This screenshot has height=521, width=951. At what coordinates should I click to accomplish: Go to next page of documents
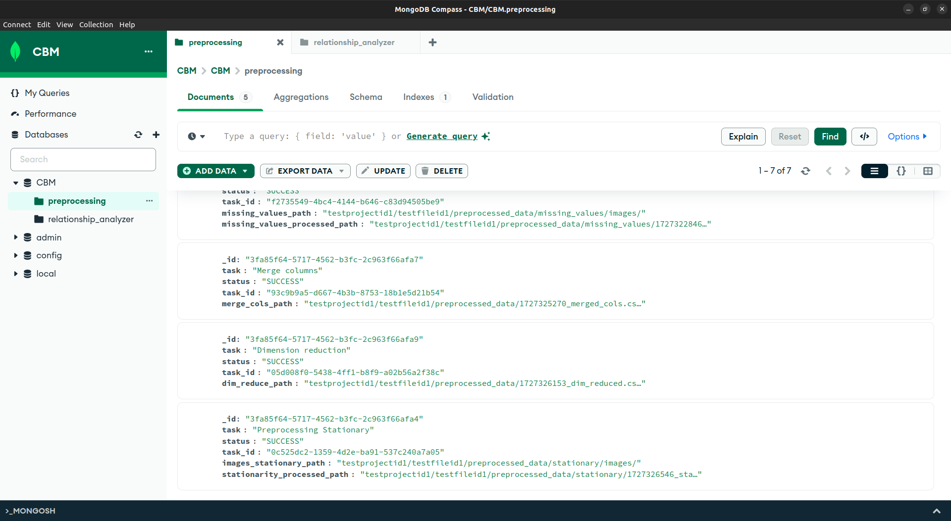click(x=847, y=171)
